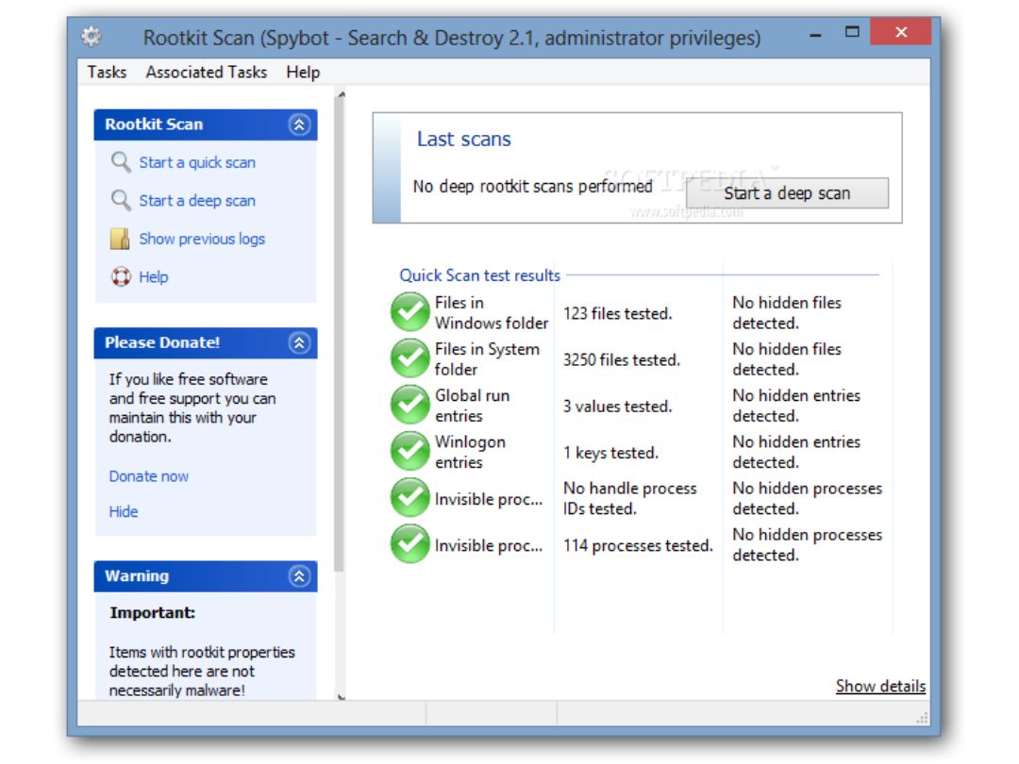The width and height of the screenshot is (1019, 764).
Task: Click the magnifier icon beside Start a quick scan
Action: coord(120,162)
